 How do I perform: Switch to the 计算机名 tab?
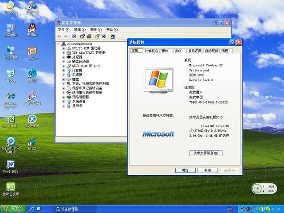(151, 51)
